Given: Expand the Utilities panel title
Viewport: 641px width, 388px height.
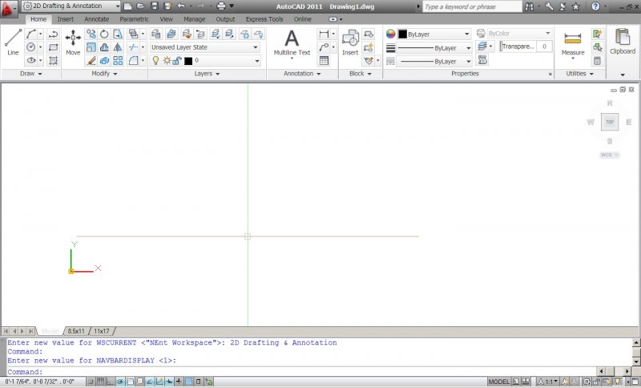Looking at the screenshot, I should [579, 74].
